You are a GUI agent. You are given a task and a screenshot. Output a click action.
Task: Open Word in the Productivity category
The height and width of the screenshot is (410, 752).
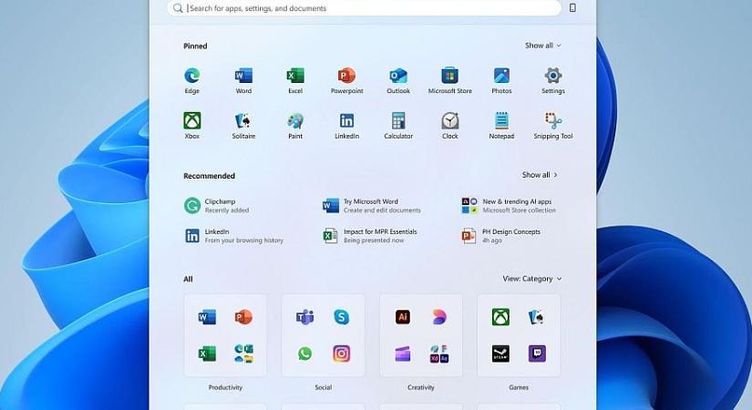coord(207,317)
